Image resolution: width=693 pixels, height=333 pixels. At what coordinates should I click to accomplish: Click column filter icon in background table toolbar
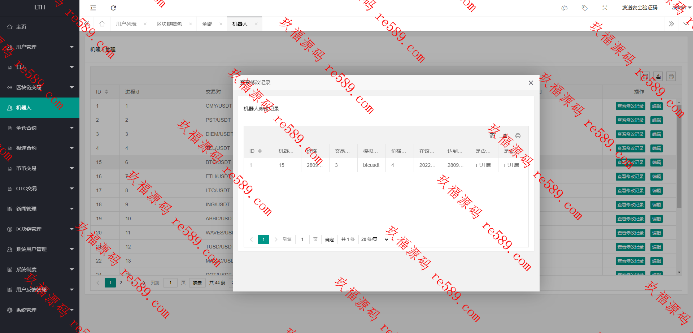pos(645,76)
